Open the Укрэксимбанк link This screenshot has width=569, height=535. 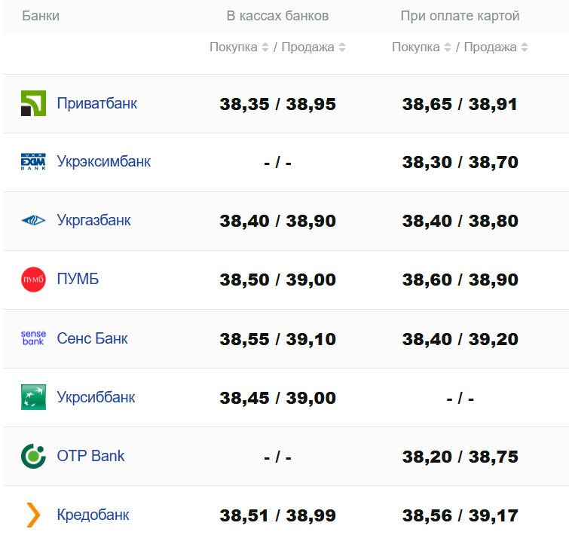pos(104,162)
